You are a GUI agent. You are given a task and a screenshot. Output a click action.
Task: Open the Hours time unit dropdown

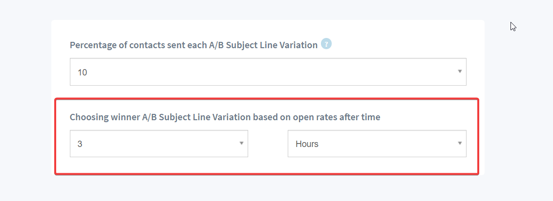click(x=377, y=144)
